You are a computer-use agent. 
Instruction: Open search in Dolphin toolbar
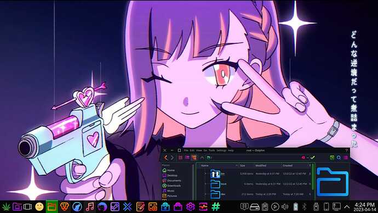tap(339, 158)
